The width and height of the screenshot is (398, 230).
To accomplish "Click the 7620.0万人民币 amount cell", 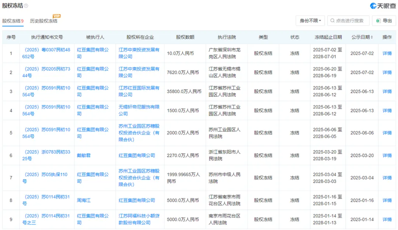I will 183,72.
